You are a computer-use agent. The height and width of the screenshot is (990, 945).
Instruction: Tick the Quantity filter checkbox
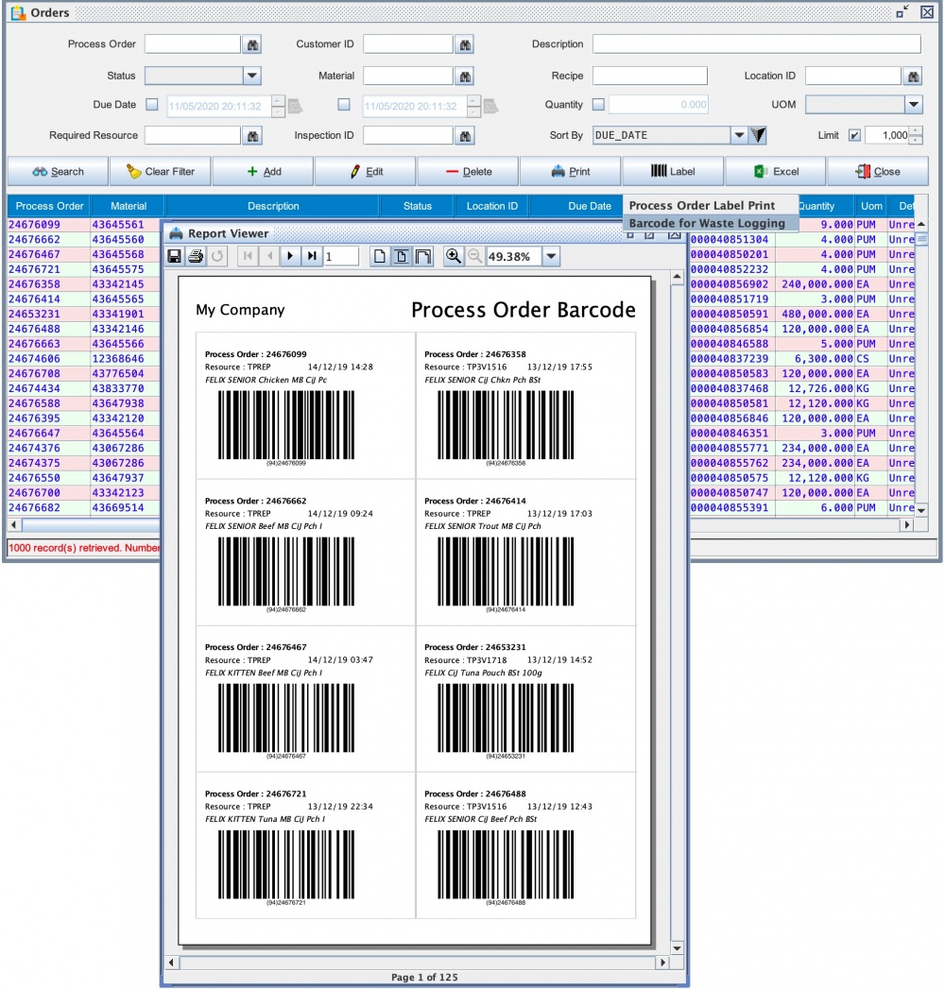click(598, 105)
